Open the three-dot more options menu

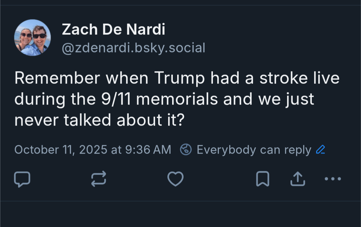[x=333, y=179]
